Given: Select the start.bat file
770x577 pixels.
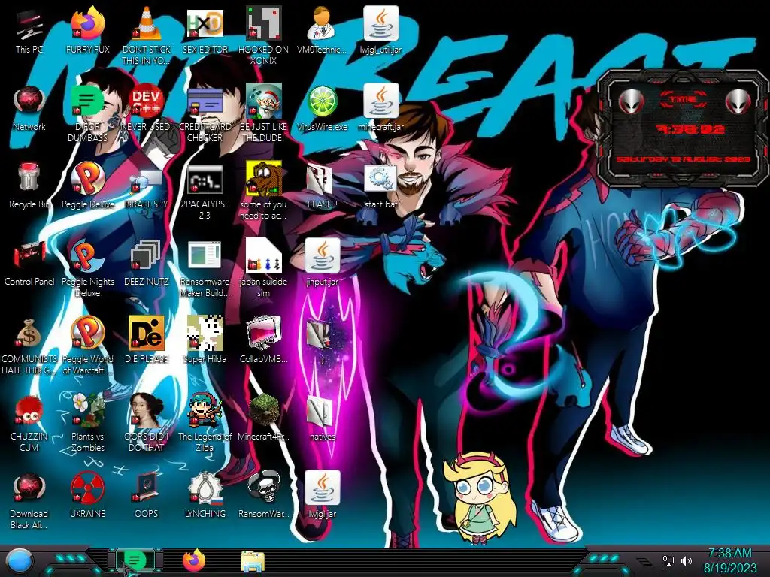Looking at the screenshot, I should click(x=380, y=186).
